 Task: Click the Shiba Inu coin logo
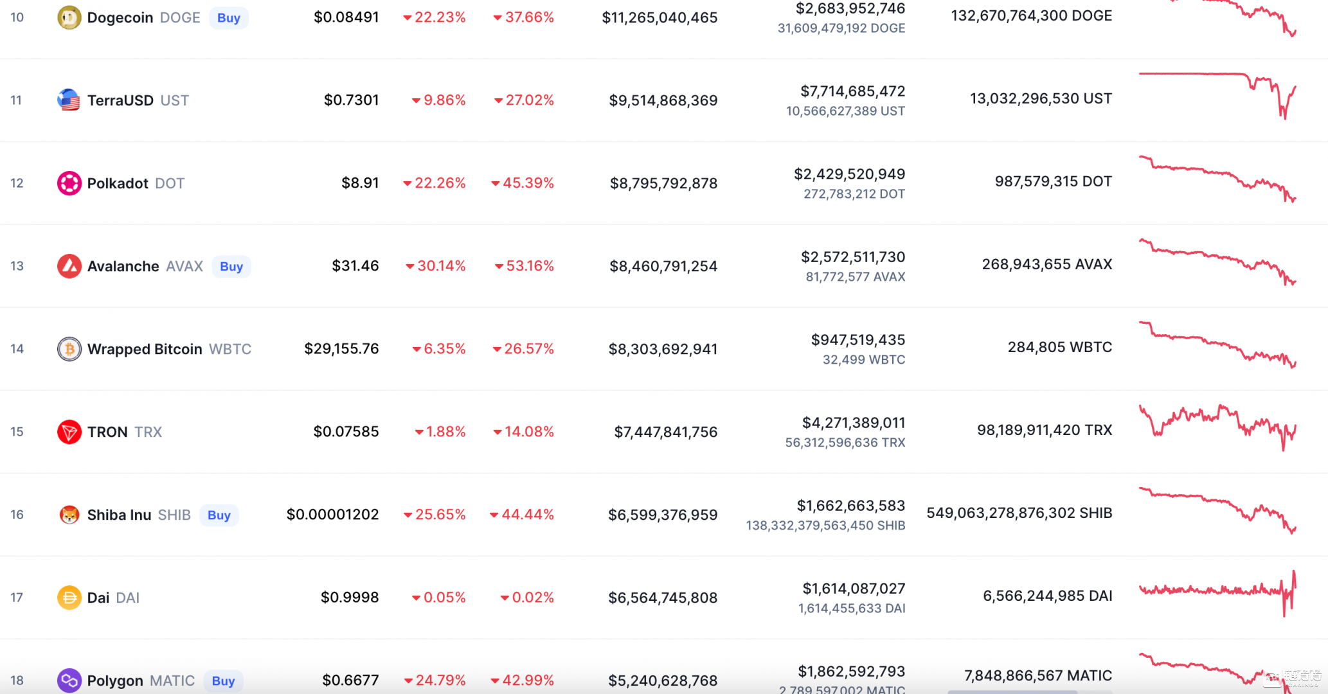[69, 515]
